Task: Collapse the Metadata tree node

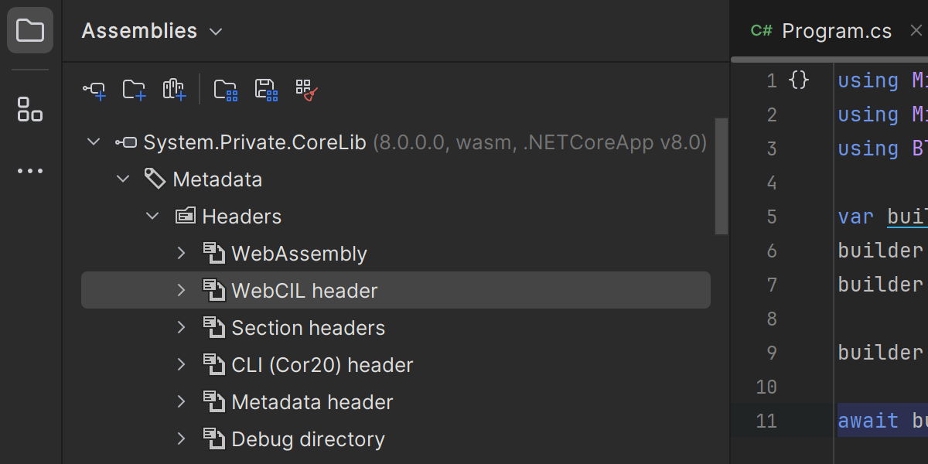Action: coord(123,179)
